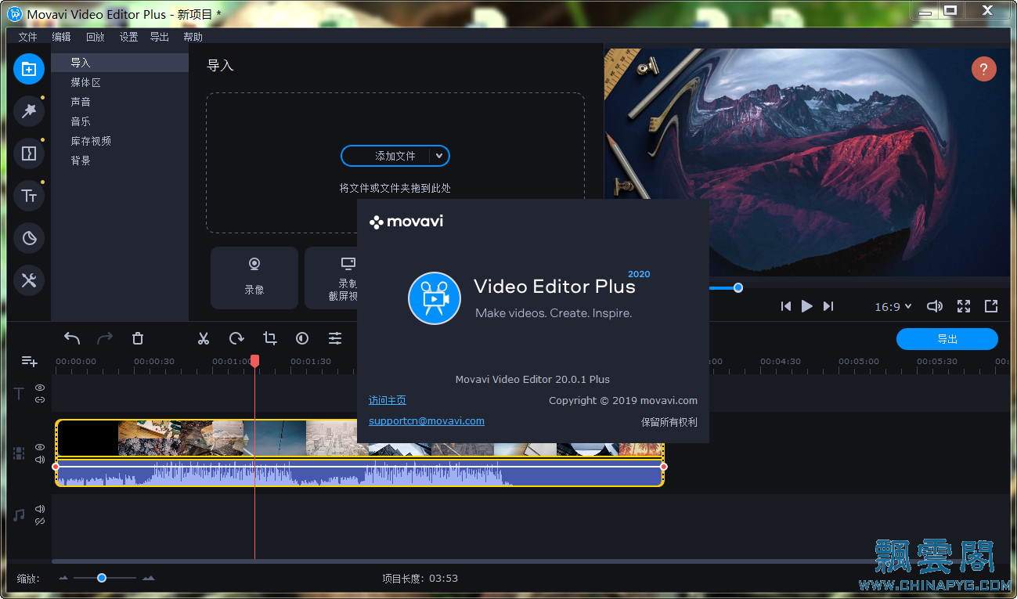The height and width of the screenshot is (599, 1017).
Task: Open the 访问主页 link in About dialog
Action: (388, 400)
